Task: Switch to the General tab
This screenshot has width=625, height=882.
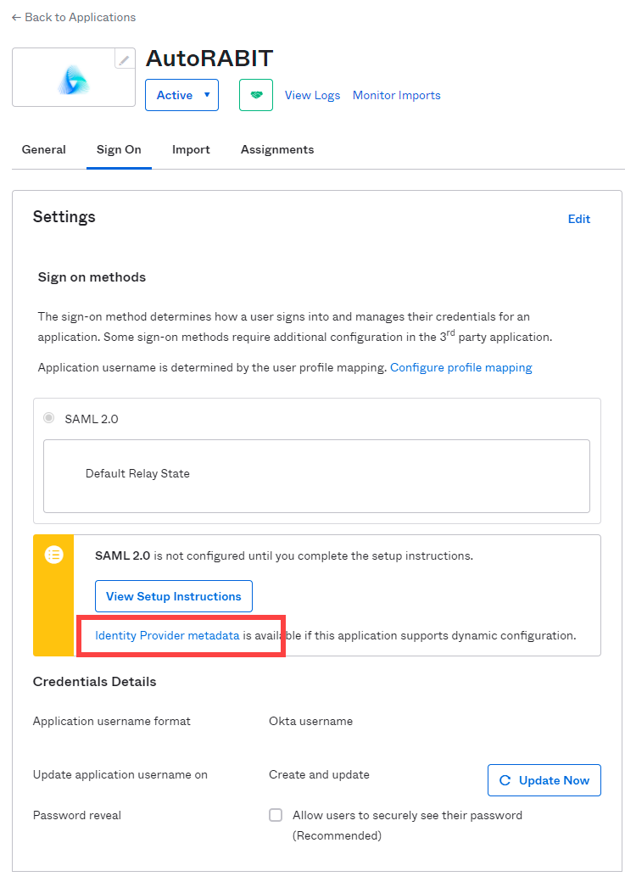Action: tap(44, 149)
